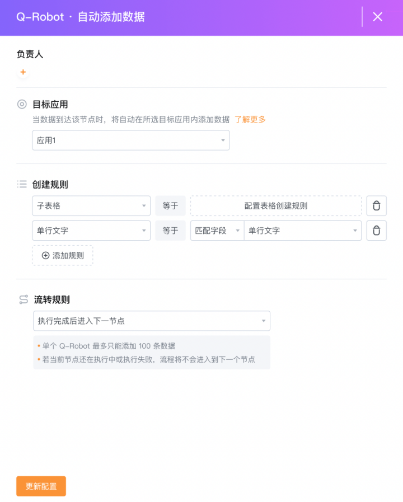
Task: Add a responsible person with plus icon
Action: (23, 72)
